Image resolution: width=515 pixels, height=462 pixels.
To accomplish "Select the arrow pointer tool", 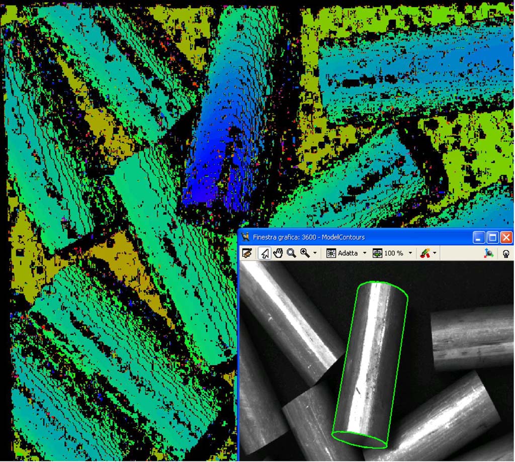I will pyautogui.click(x=265, y=253).
